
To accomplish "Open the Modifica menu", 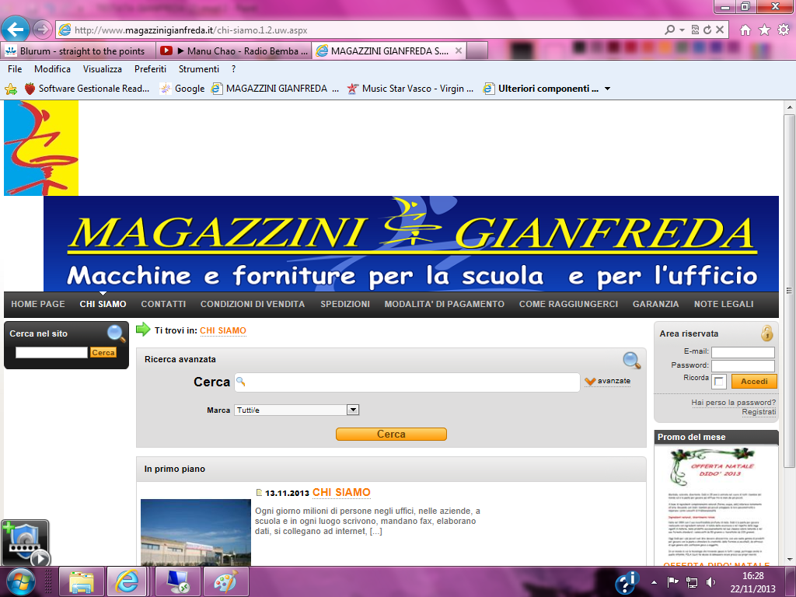I will tap(52, 69).
